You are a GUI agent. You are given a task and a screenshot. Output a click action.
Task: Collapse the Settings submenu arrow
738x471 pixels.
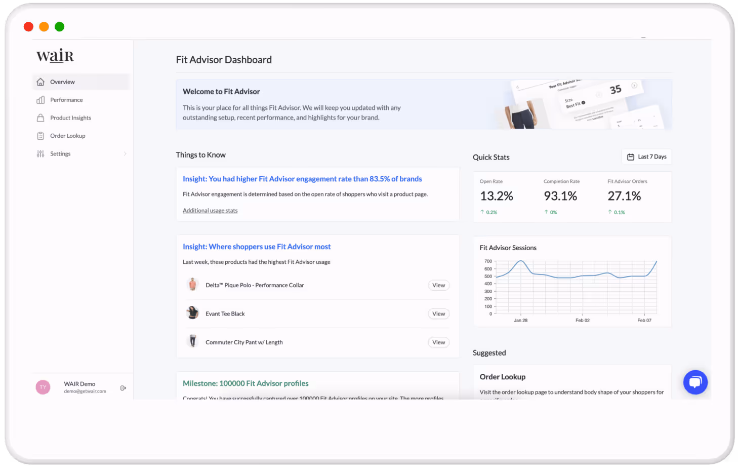pyautogui.click(x=125, y=153)
